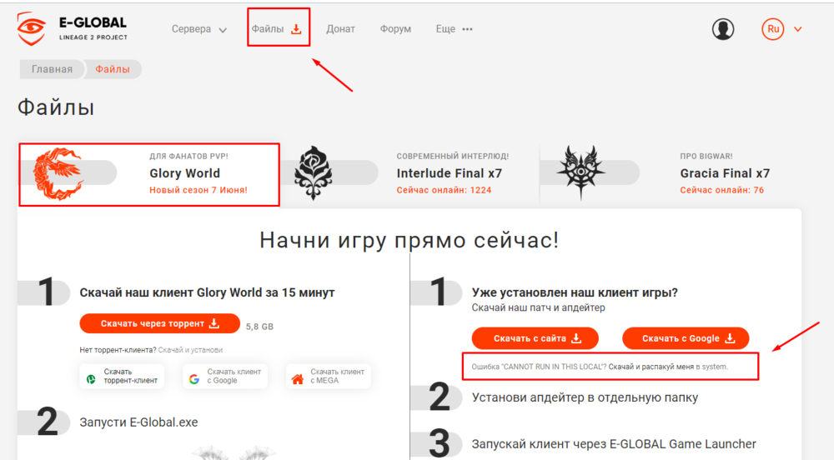
Task: Click the Скачай наш патч и апдейтер text
Action: 538,307
